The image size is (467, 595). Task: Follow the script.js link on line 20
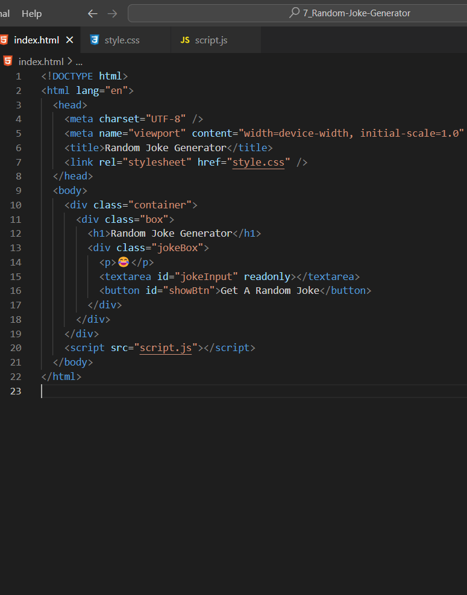point(166,347)
